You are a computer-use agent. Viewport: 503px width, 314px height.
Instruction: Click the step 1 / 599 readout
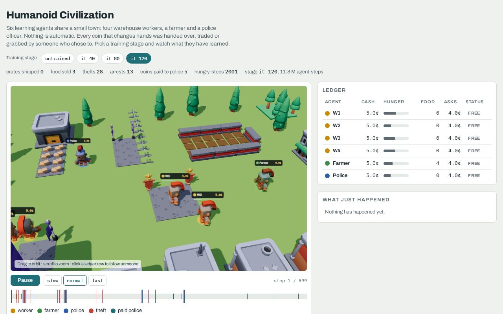tap(290, 281)
